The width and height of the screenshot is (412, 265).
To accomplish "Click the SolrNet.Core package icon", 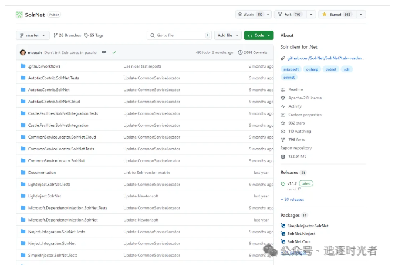I will pyautogui.click(x=283, y=241).
